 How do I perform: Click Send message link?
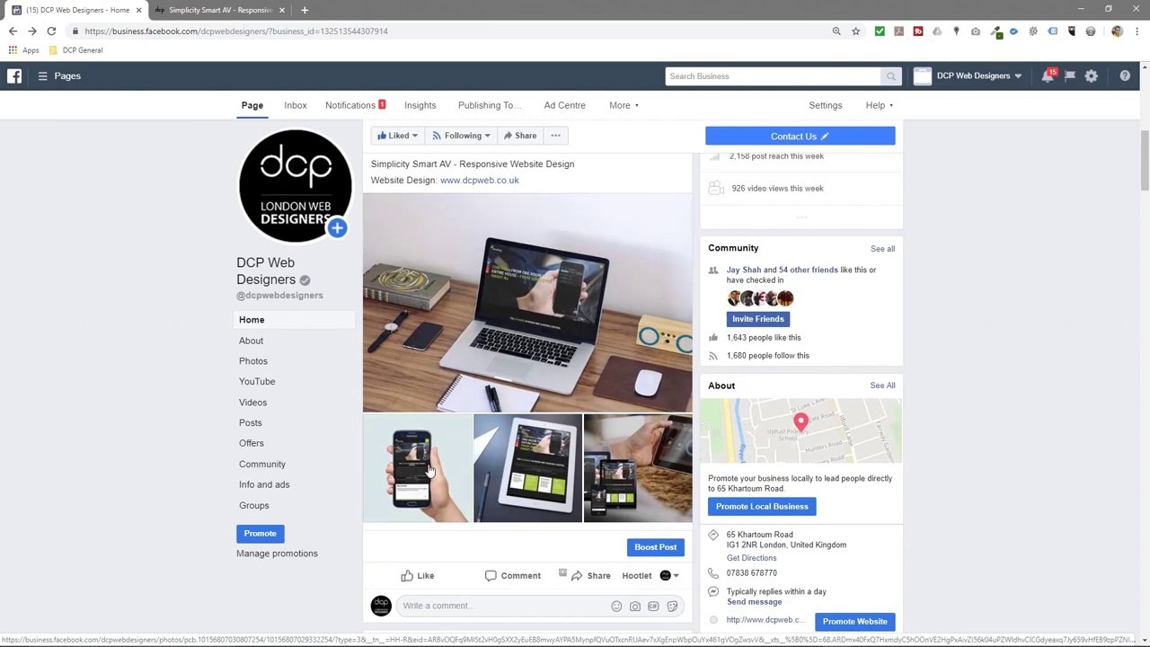pyautogui.click(x=754, y=602)
